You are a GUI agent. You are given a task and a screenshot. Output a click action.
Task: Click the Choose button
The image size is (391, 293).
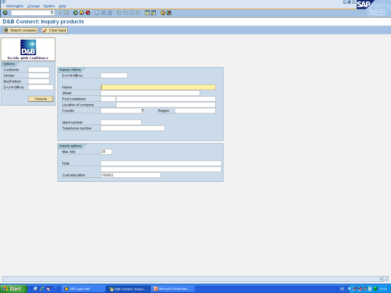41,99
